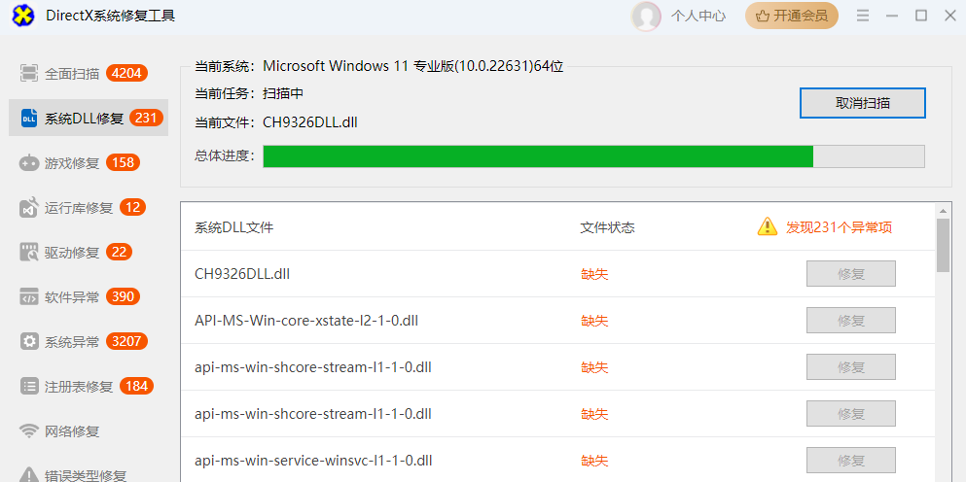Viewport: 966px width, 482px height.
Task: Click the System DLL repair icon
Action: pos(29,119)
